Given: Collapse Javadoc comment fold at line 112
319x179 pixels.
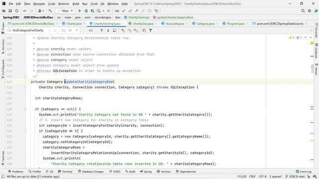Looking at the screenshot, I should [25, 76].
